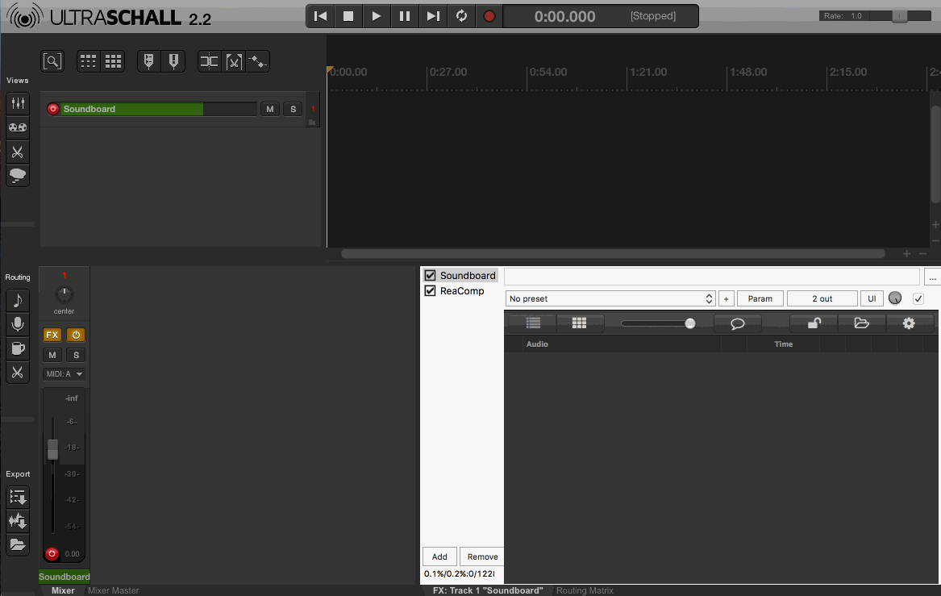This screenshot has height=596, width=941.
Task: Switch to the tape reel recording view
Action: click(x=18, y=127)
